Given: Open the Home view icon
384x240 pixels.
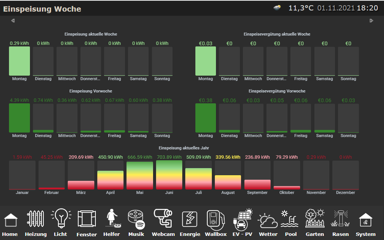Looking at the screenshot, I should point(10,220).
